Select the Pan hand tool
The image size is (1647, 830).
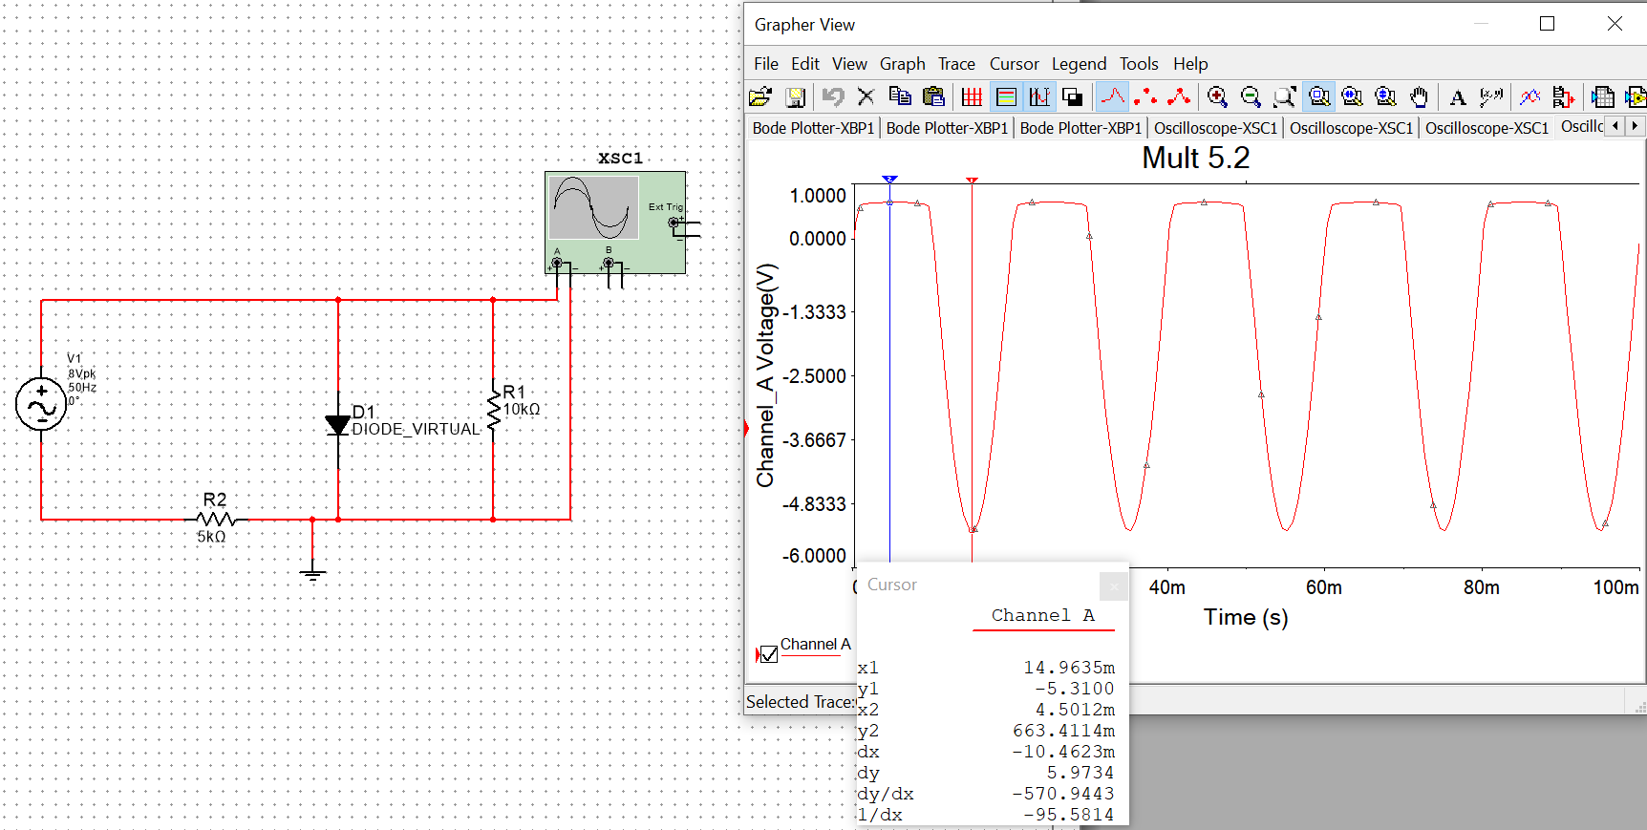pyautogui.click(x=1420, y=96)
